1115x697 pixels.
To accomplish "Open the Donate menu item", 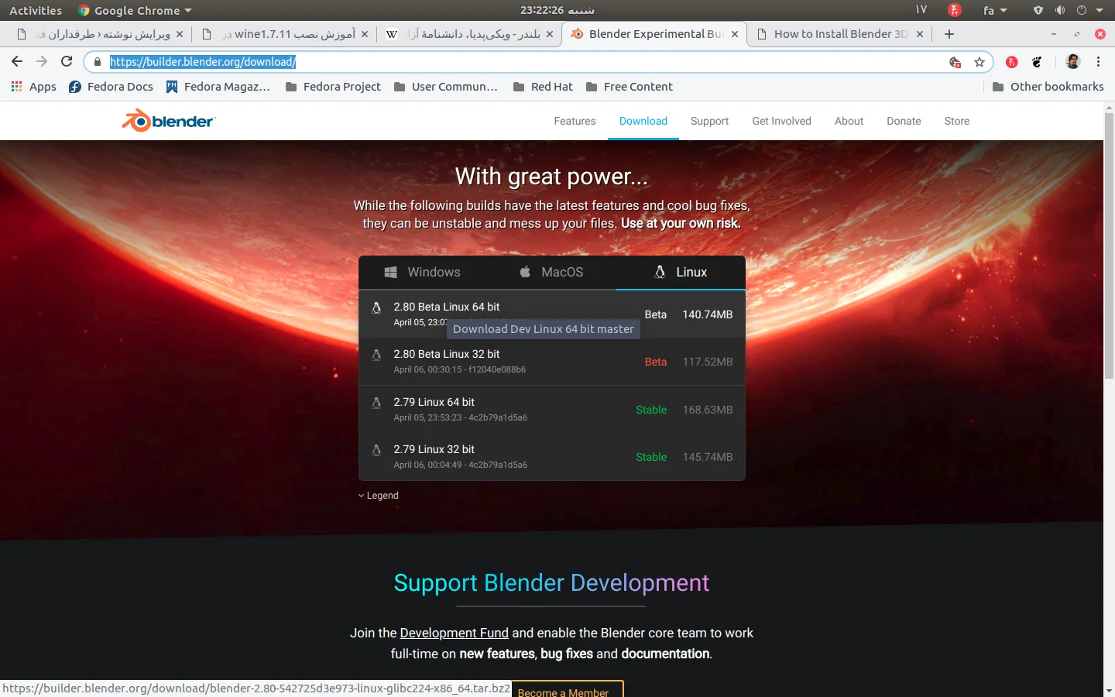I will 904,121.
